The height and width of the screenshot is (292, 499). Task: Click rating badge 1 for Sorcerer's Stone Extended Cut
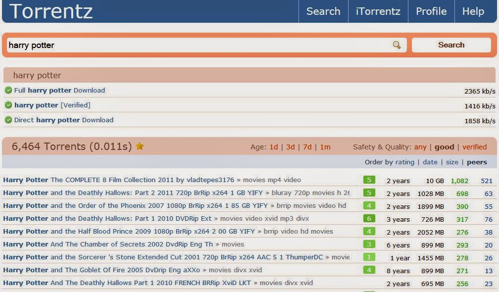pos(369,257)
